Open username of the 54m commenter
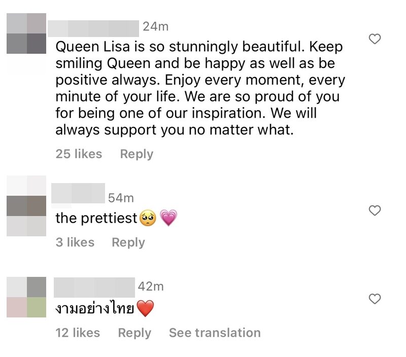The image size is (406, 357). (x=79, y=193)
